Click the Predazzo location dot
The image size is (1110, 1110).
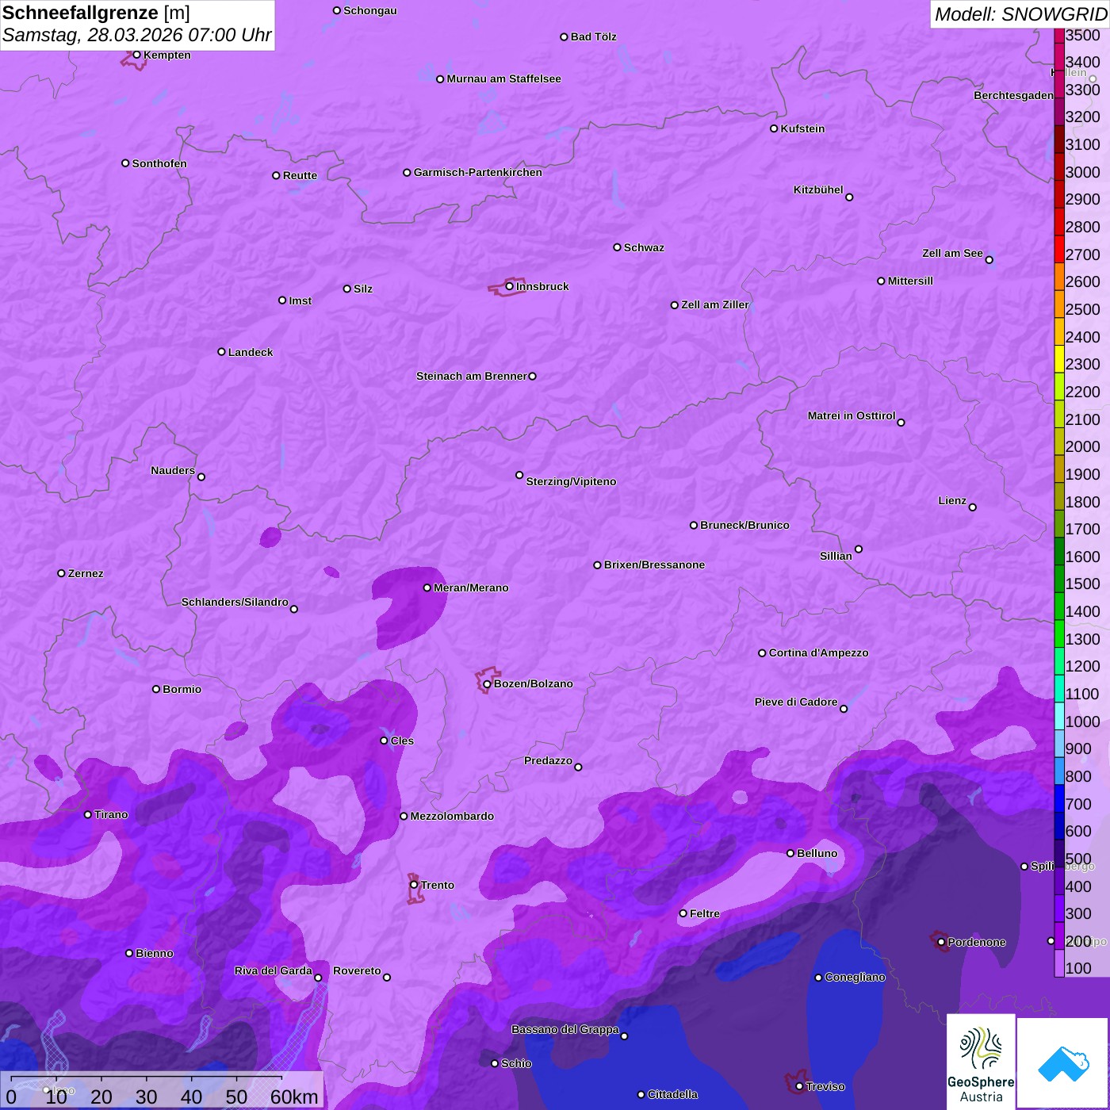click(578, 767)
